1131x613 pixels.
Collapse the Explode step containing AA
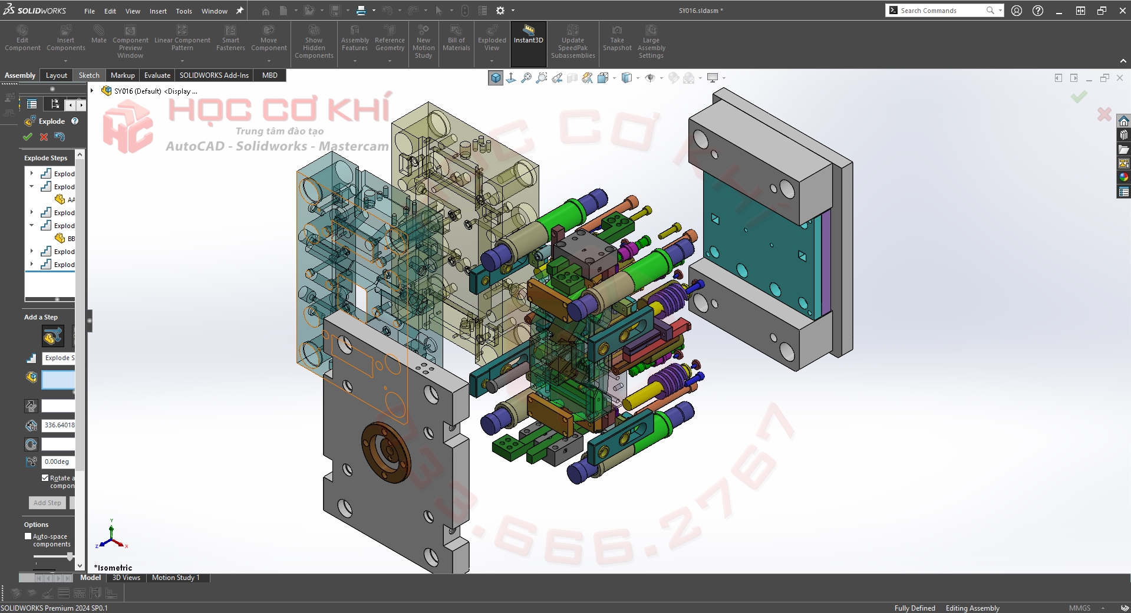point(32,186)
